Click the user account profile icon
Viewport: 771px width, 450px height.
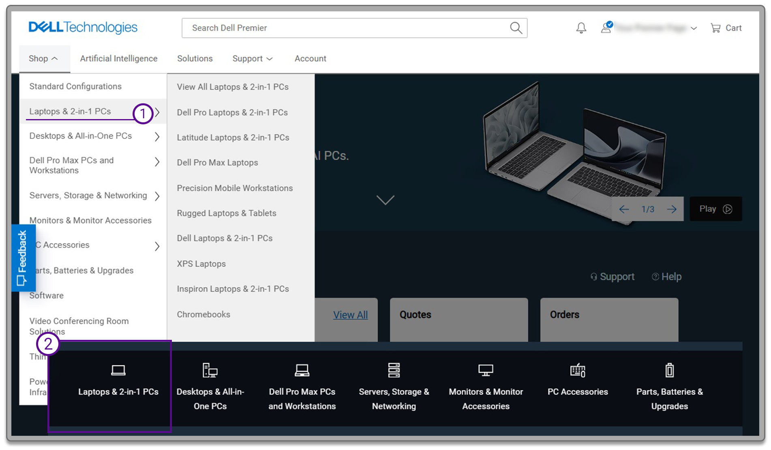(607, 28)
